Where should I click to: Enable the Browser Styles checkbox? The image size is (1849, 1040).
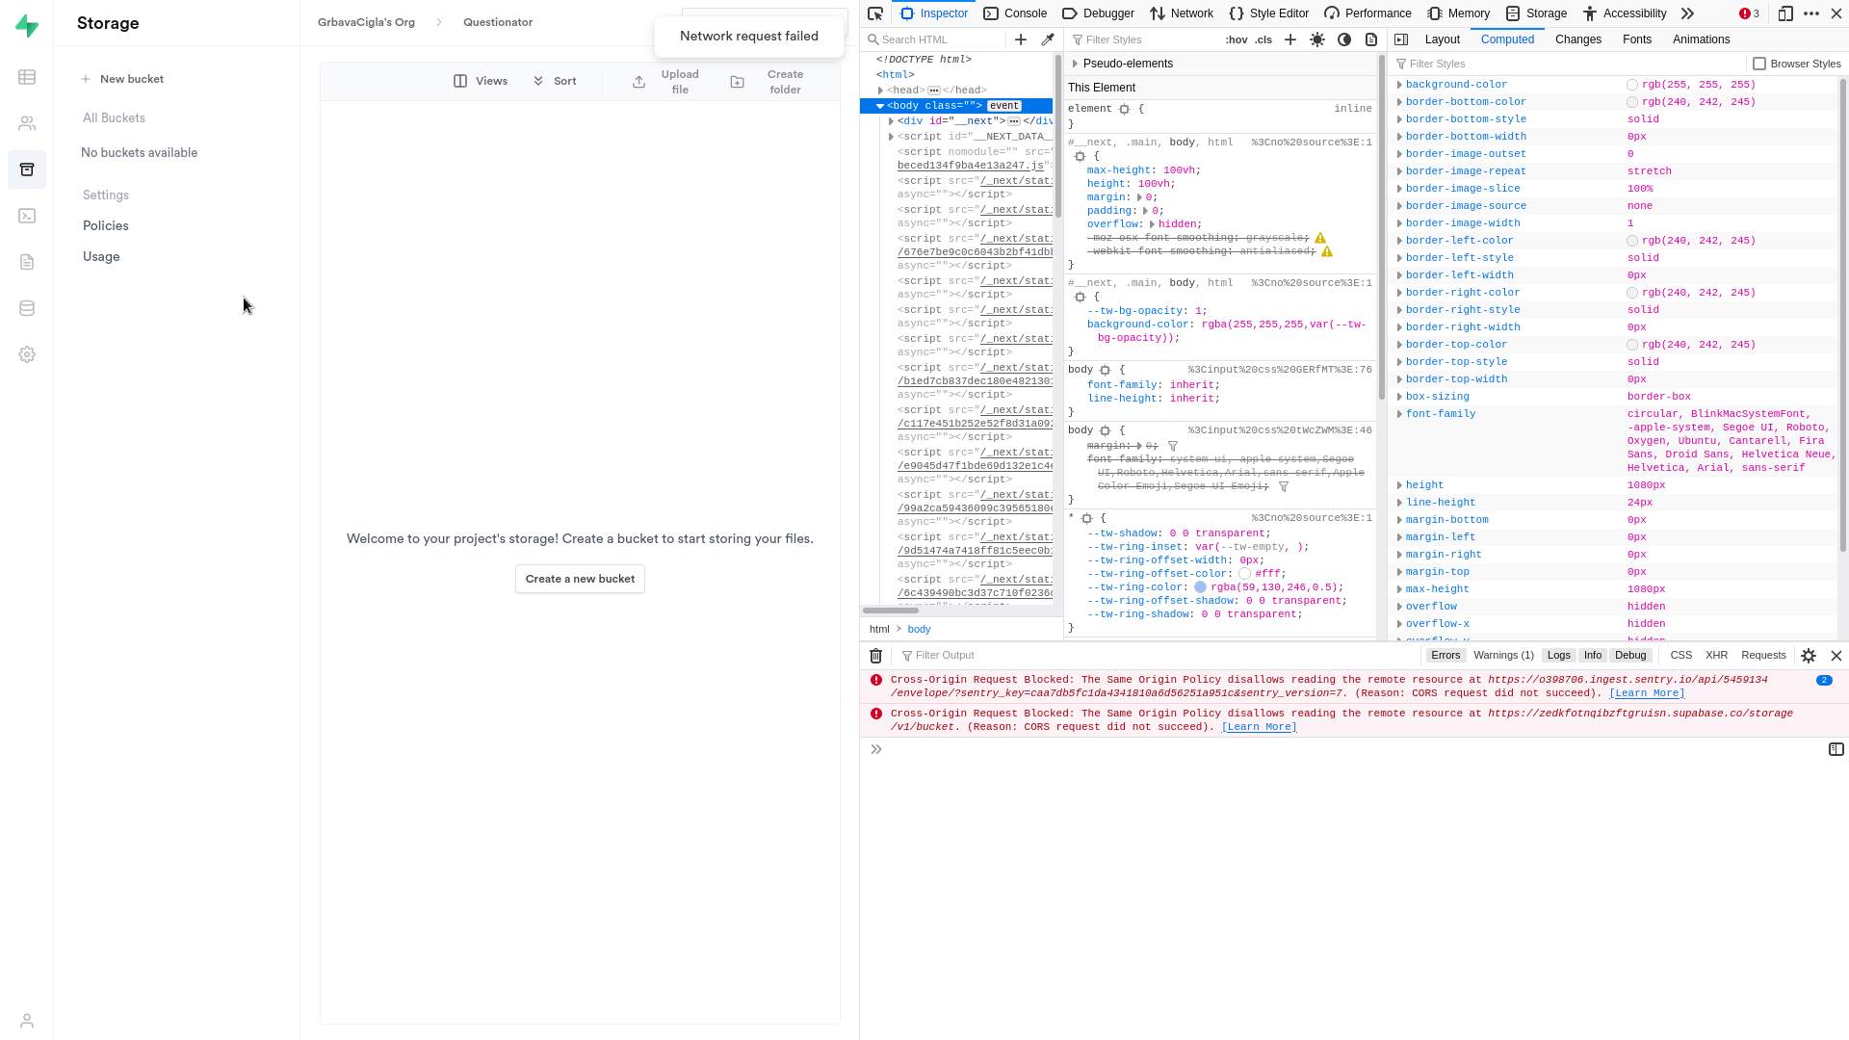click(1761, 64)
